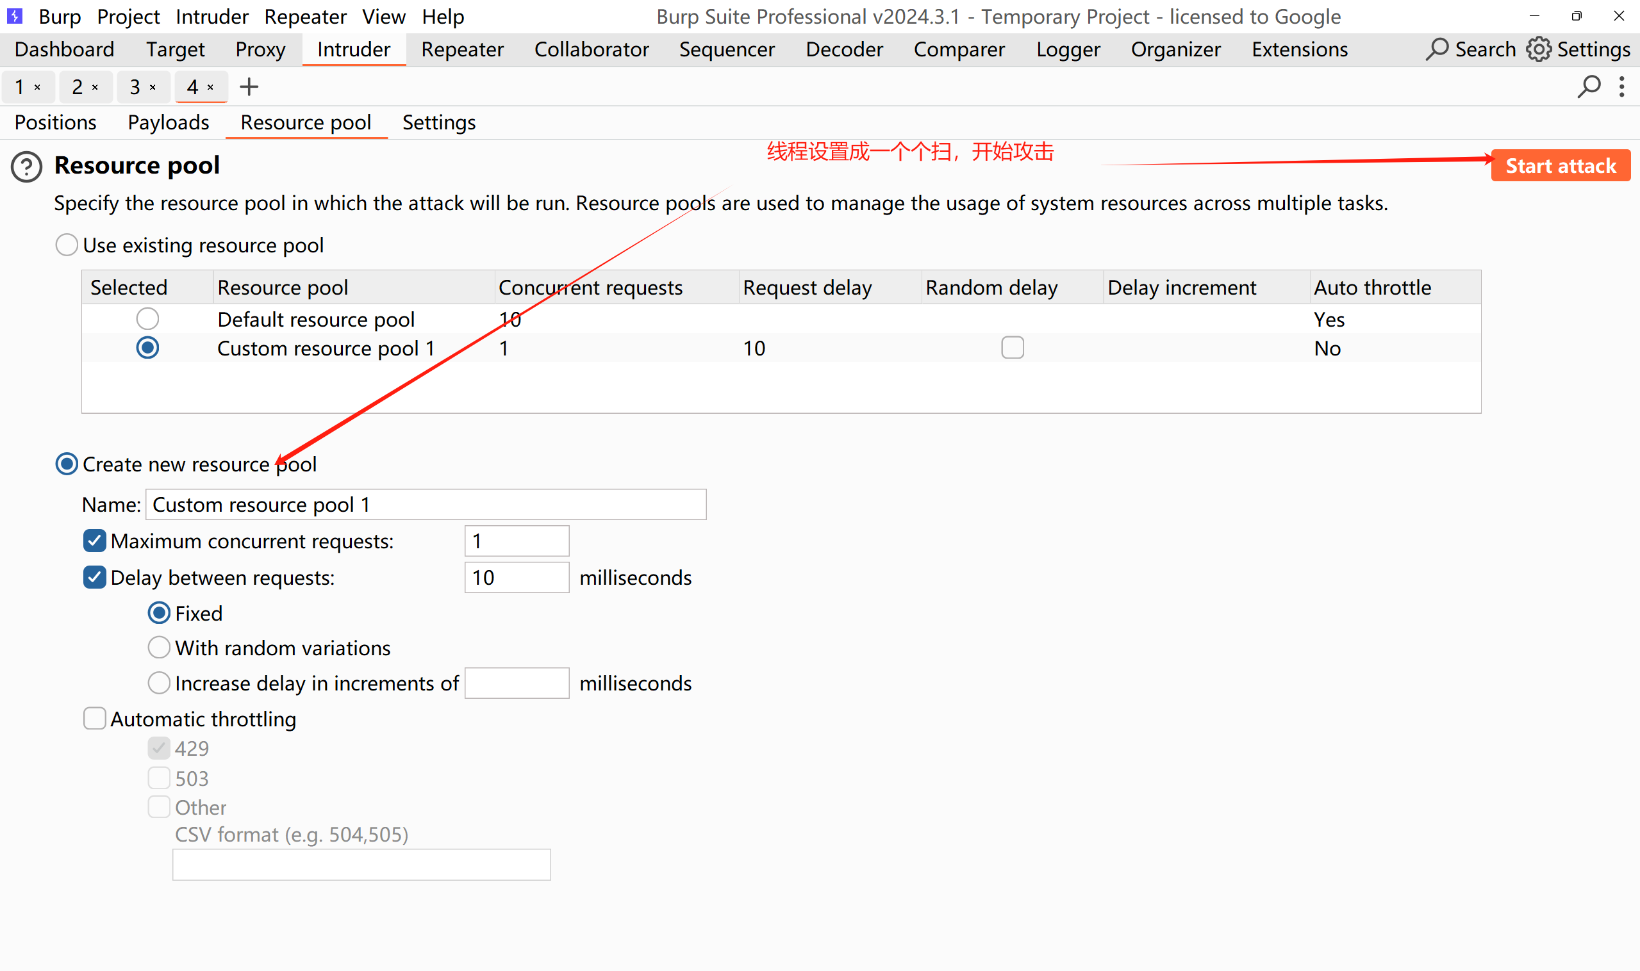Open the three-dot options menu icon
1640x971 pixels.
1621,86
